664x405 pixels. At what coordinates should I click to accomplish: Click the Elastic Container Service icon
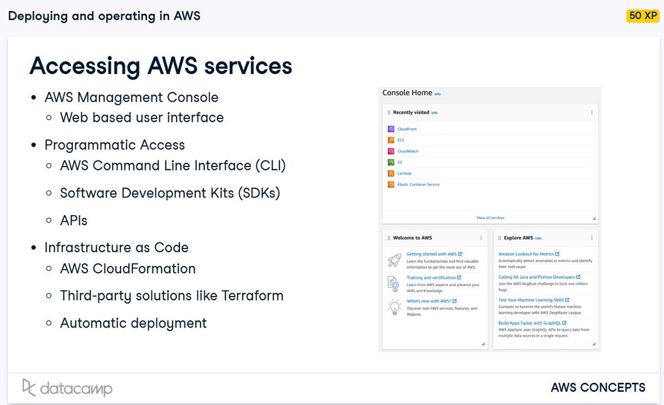point(391,184)
